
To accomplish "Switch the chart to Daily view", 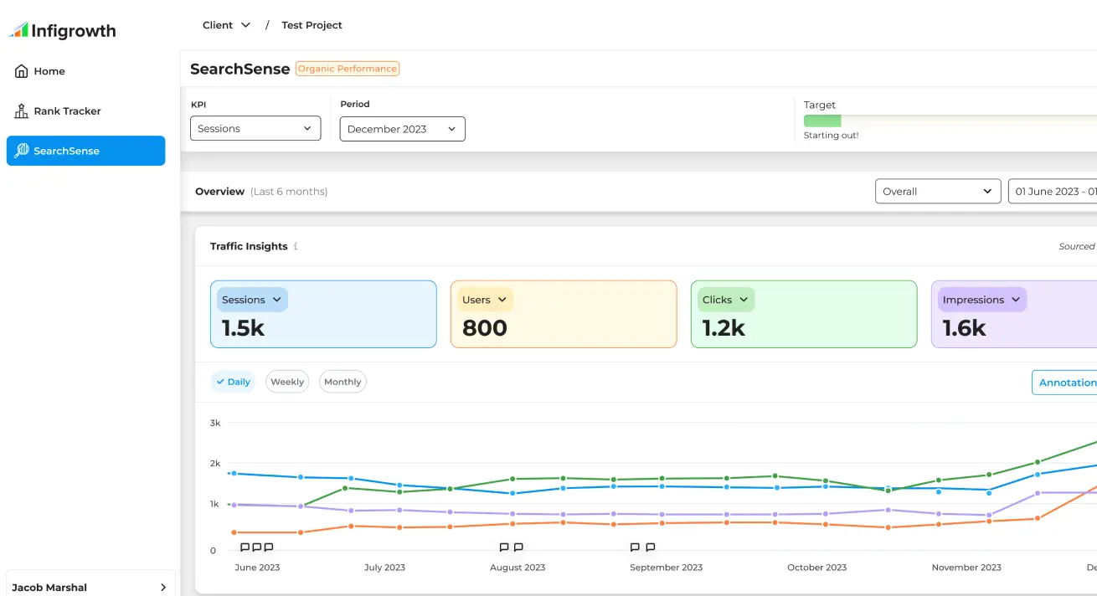I will click(233, 382).
